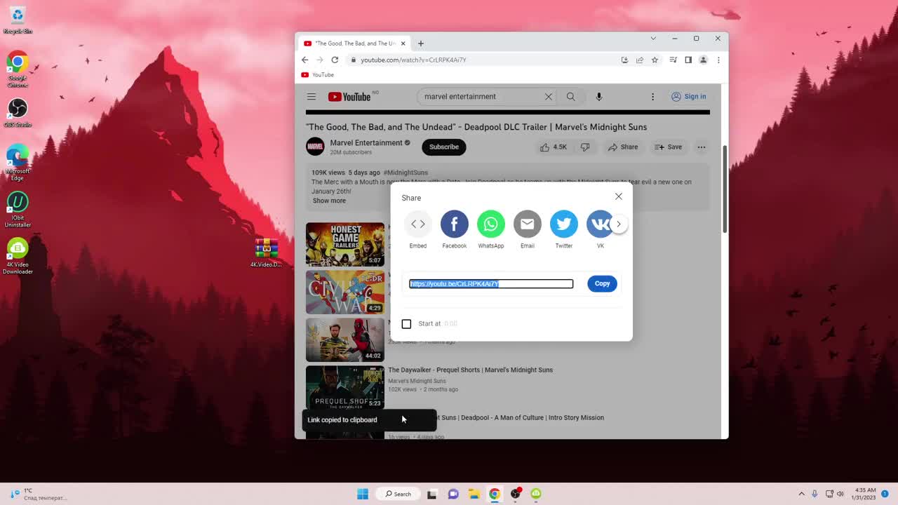Open The Daywalker Prequel Shorts video
The height and width of the screenshot is (505, 898).
pyautogui.click(x=470, y=370)
